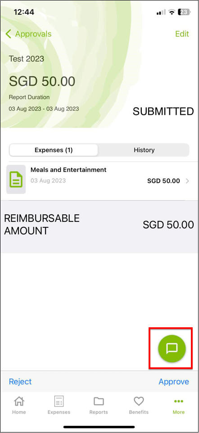Approve the expense report

(x=174, y=382)
